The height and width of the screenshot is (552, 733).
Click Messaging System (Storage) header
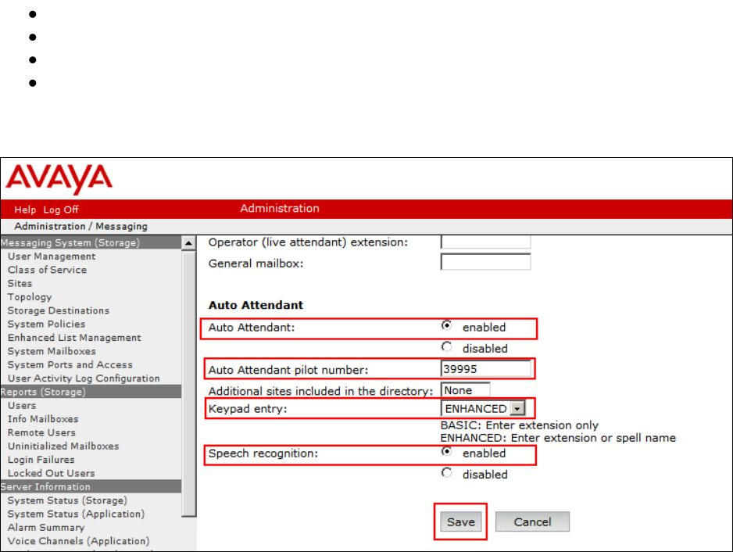(91, 242)
